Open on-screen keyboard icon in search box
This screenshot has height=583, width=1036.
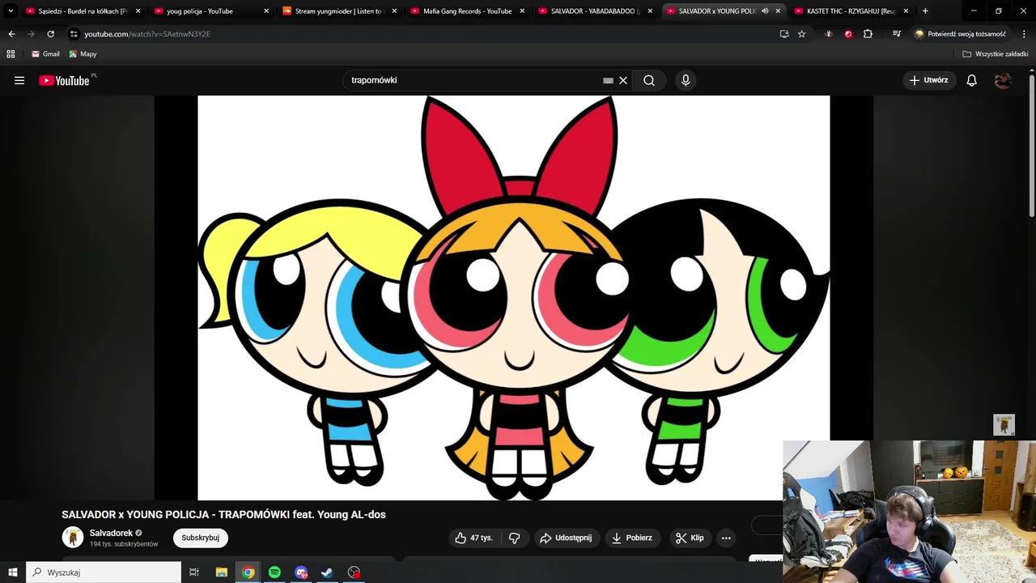[x=608, y=80]
